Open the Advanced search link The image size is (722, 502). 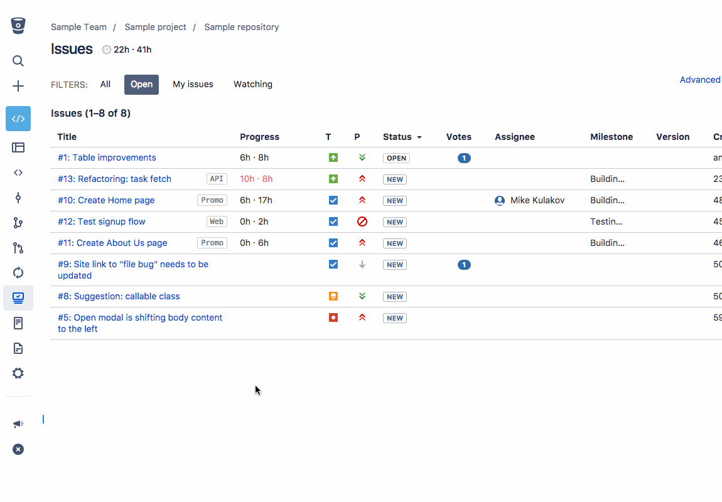pyautogui.click(x=699, y=80)
